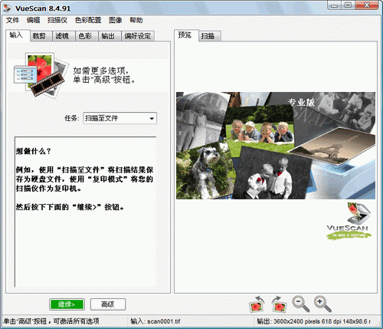Image resolution: width=383 pixels, height=329 pixels.
Task: Switch to the 扫描 preview tab
Action: [210, 36]
